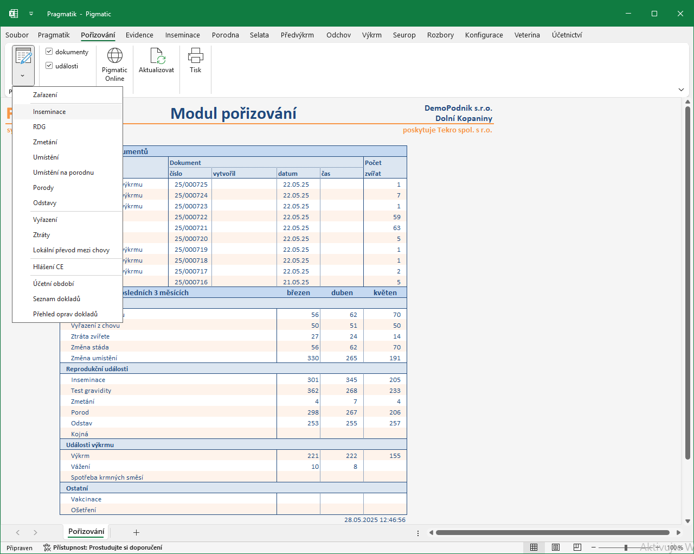Click the sheet tab options dots
This screenshot has height=554, width=694.
click(418, 533)
